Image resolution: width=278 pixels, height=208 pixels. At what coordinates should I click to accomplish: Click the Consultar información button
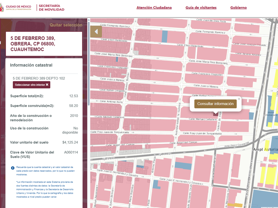(x=215, y=104)
